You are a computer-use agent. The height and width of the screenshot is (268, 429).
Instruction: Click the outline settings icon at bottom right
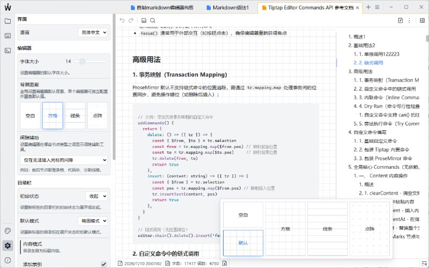click(424, 263)
